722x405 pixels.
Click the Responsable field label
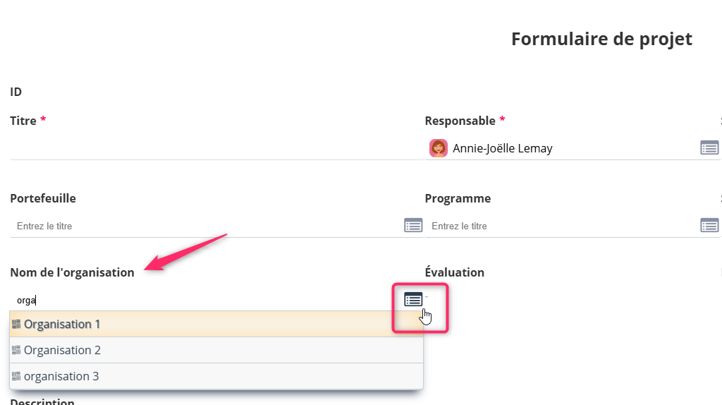[460, 121]
